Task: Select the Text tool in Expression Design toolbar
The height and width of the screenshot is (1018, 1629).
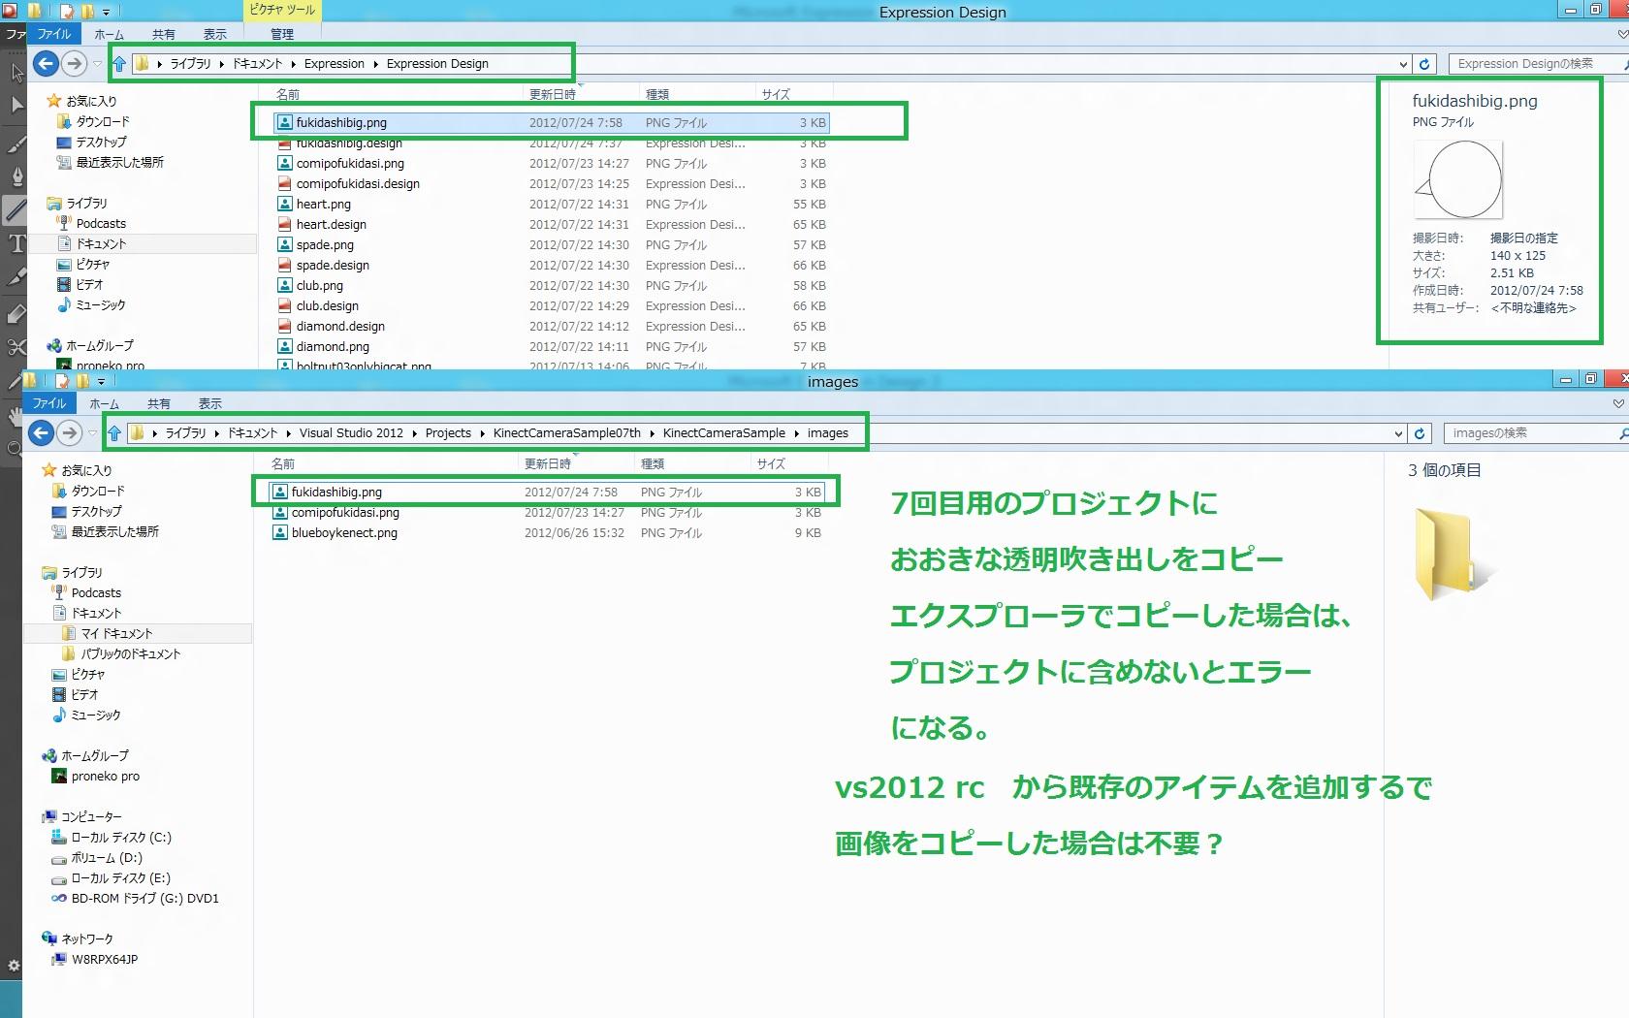Action: pos(16,243)
